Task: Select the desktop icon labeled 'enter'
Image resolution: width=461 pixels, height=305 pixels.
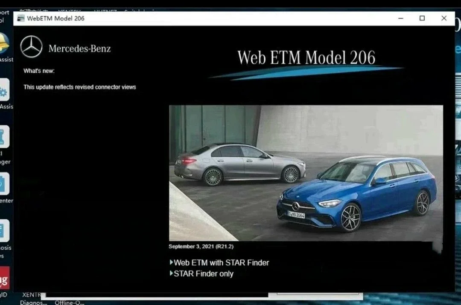Action: [4, 184]
